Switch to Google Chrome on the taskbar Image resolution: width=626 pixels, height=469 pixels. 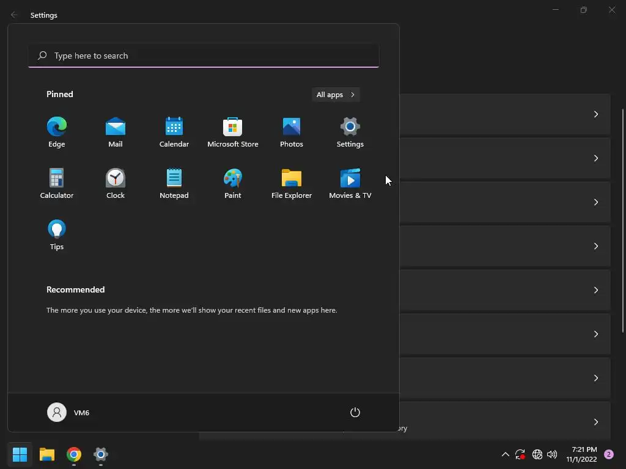click(x=74, y=454)
